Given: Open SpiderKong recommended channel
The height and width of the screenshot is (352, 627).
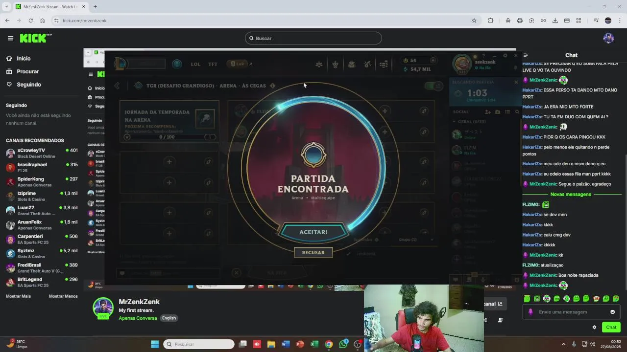Looking at the screenshot, I should click(42, 182).
